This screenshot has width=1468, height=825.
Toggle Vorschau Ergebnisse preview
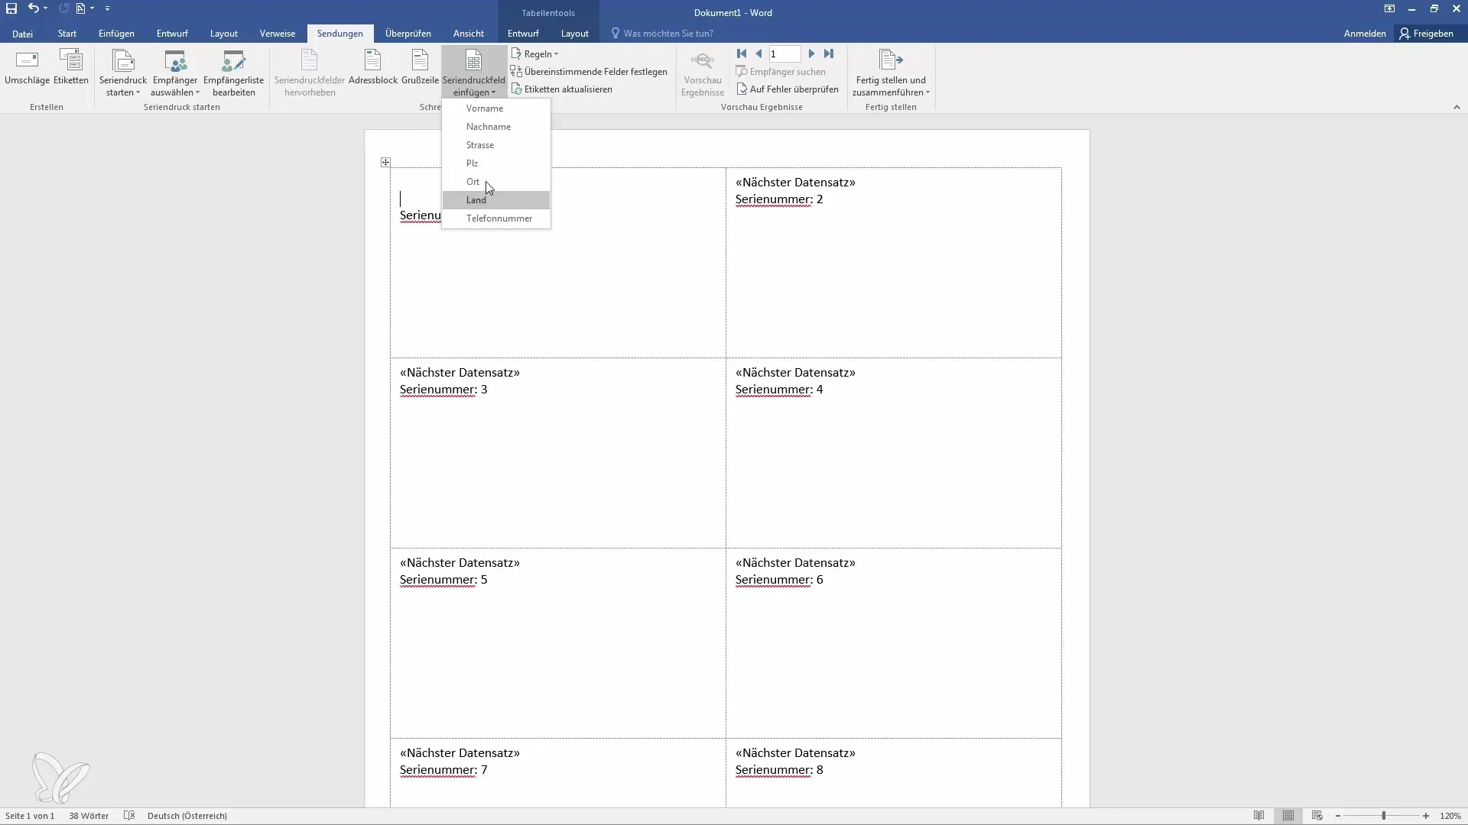tap(703, 73)
